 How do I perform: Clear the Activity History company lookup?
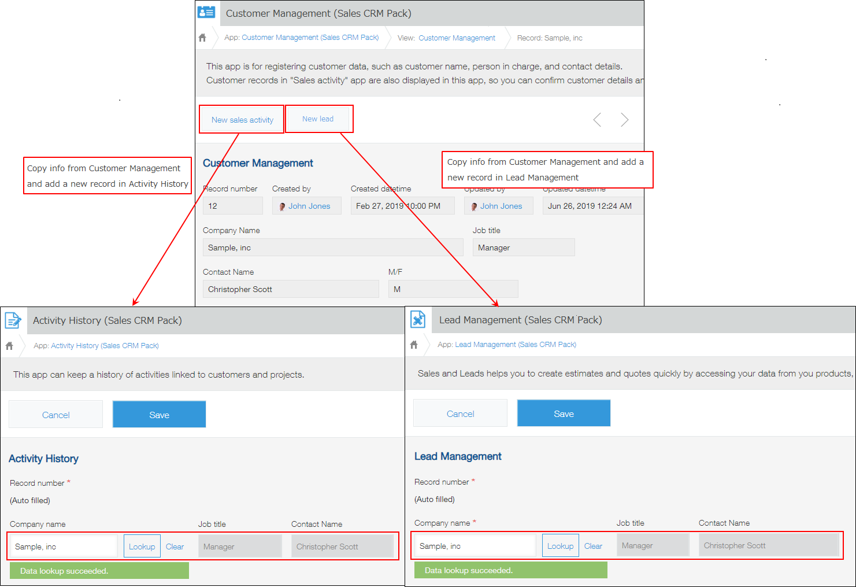tap(175, 545)
